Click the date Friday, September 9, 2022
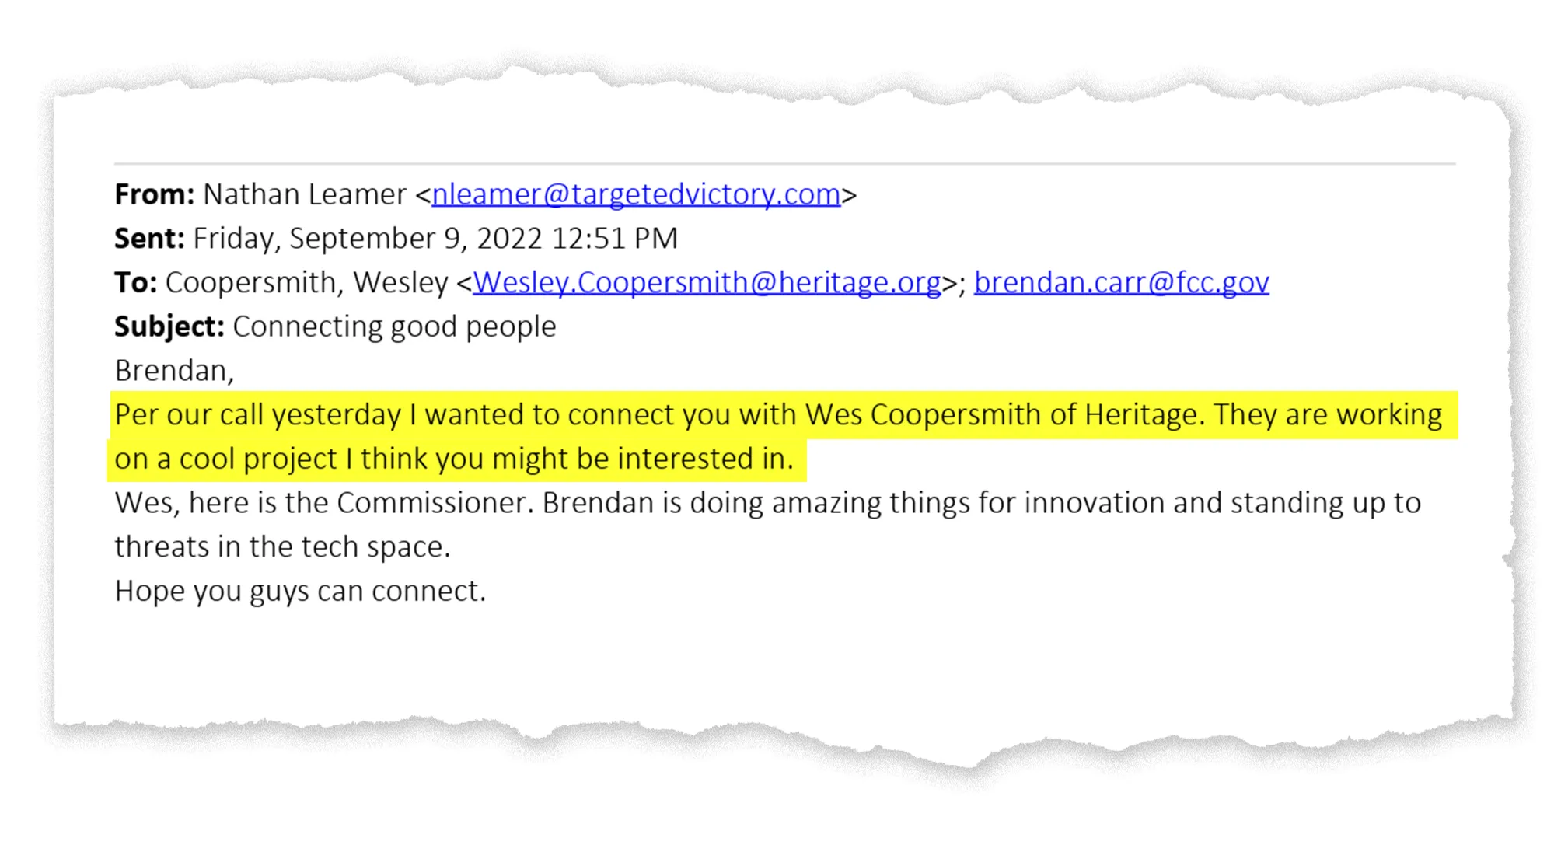 click(x=368, y=239)
